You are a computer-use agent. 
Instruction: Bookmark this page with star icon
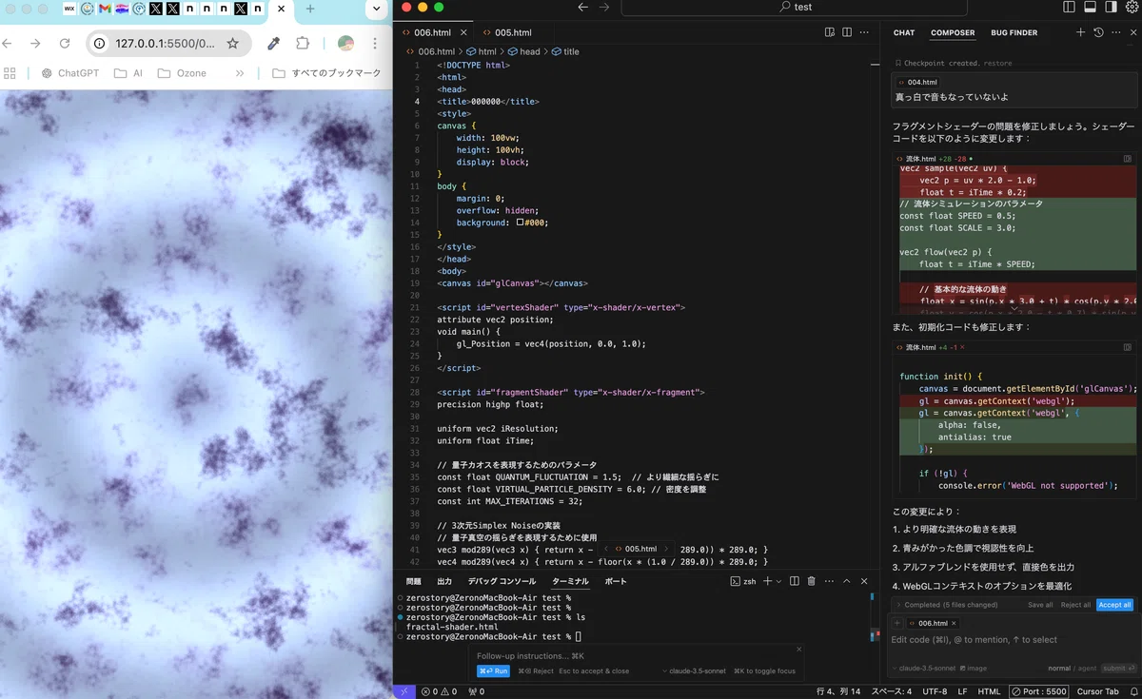[232, 43]
